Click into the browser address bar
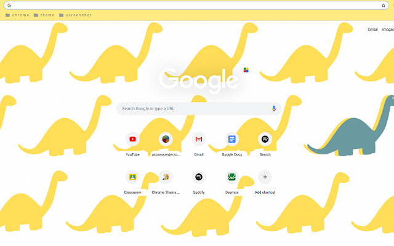The width and height of the screenshot is (394, 246). pos(196,6)
